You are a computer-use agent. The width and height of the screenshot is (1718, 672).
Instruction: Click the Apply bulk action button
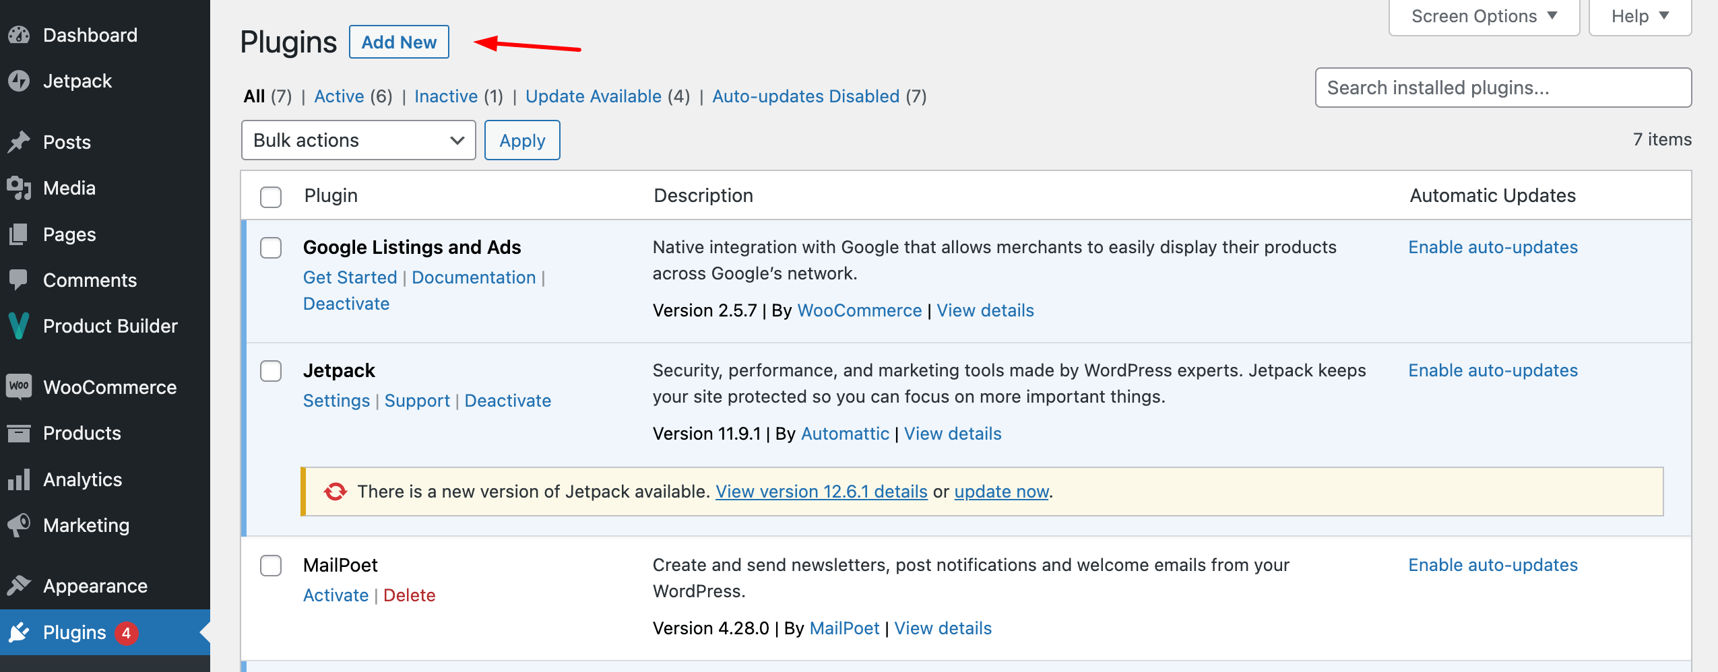522,140
